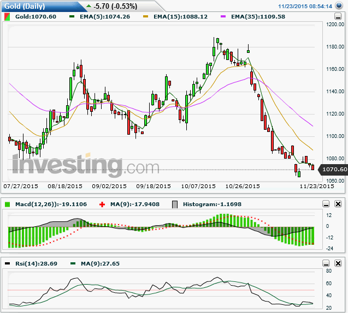Close the MACD indicator panel
348x313 pixels.
tap(338, 204)
